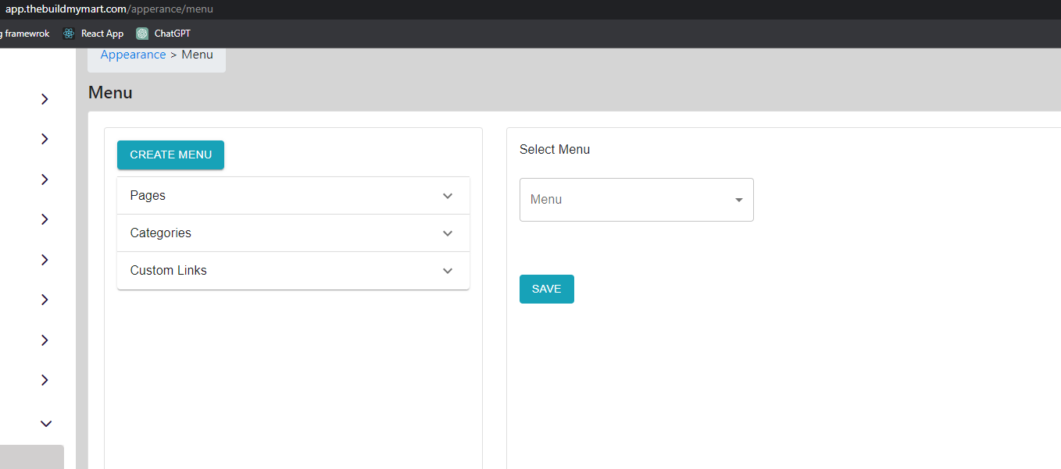Expand the Pages accordion section
The height and width of the screenshot is (469, 1061).
point(293,196)
